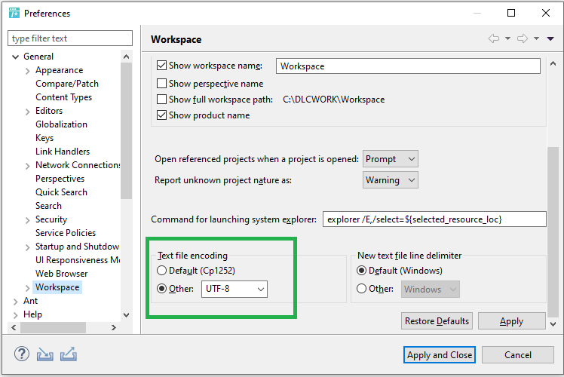This screenshot has width=564, height=377.
Task: Click the import preferences icon
Action: tap(45, 354)
